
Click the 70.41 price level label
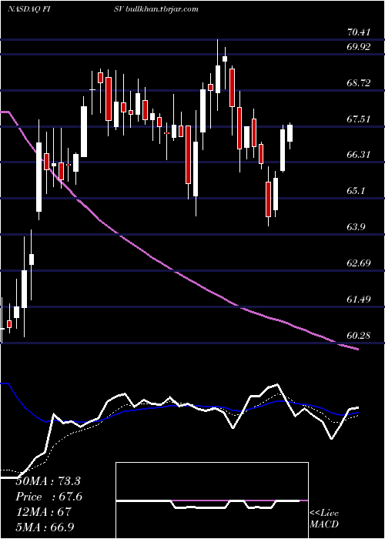359,32
